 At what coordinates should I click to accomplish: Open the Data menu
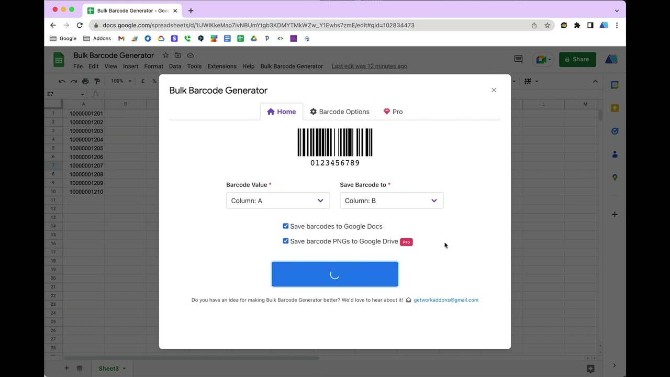[x=175, y=66]
